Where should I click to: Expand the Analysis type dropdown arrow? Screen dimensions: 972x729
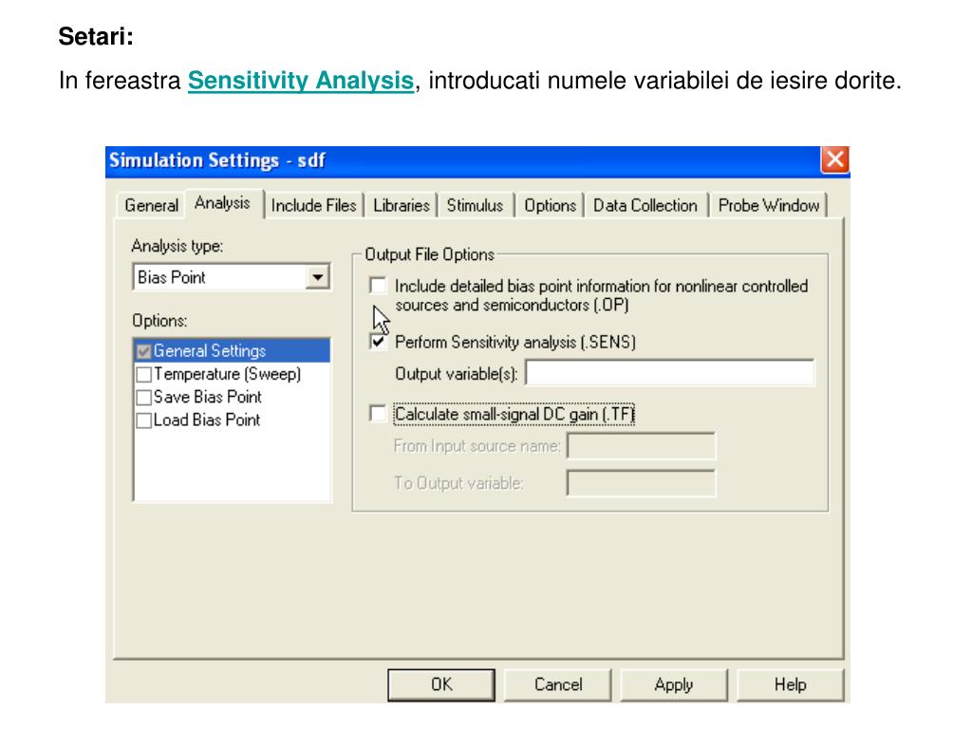coord(317,277)
